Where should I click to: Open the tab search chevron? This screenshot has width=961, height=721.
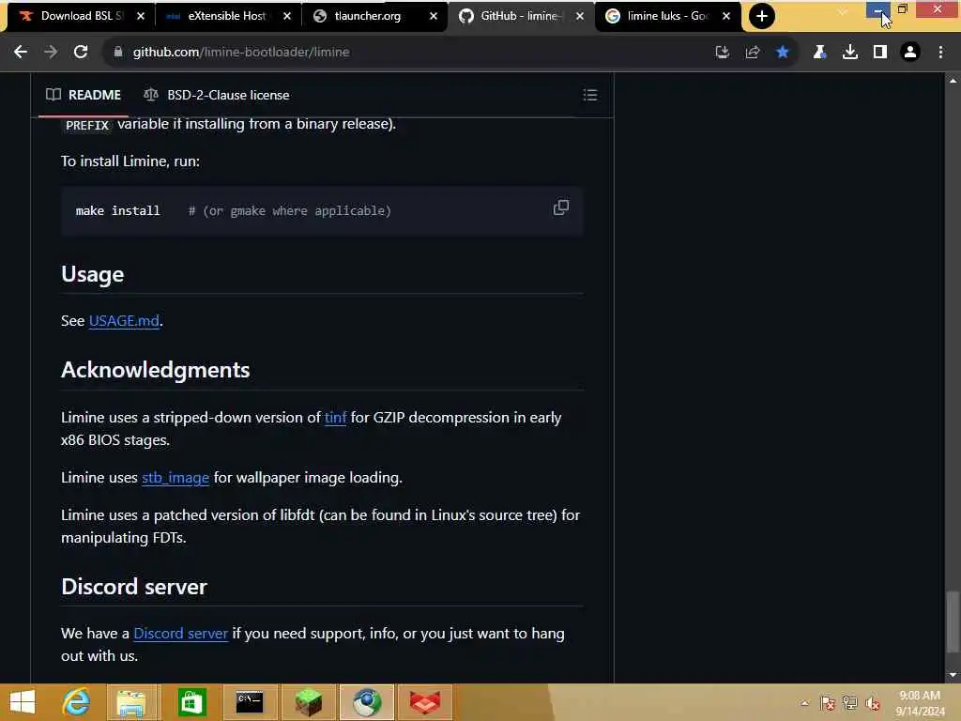coord(843,11)
